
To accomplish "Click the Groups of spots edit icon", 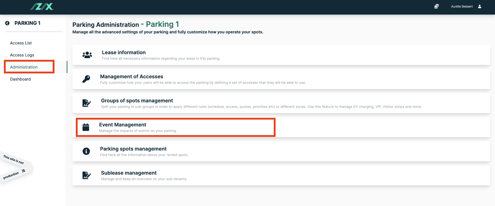I will [x=87, y=103].
